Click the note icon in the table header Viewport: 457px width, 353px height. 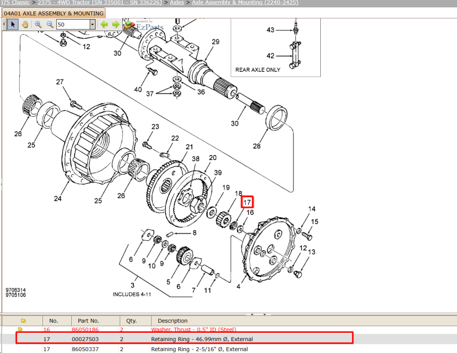(x=23, y=321)
